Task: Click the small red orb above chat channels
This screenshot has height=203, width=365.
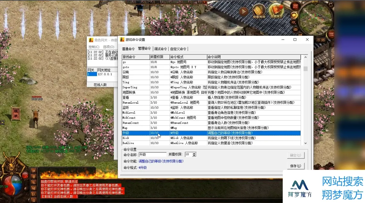Action: [25, 175]
